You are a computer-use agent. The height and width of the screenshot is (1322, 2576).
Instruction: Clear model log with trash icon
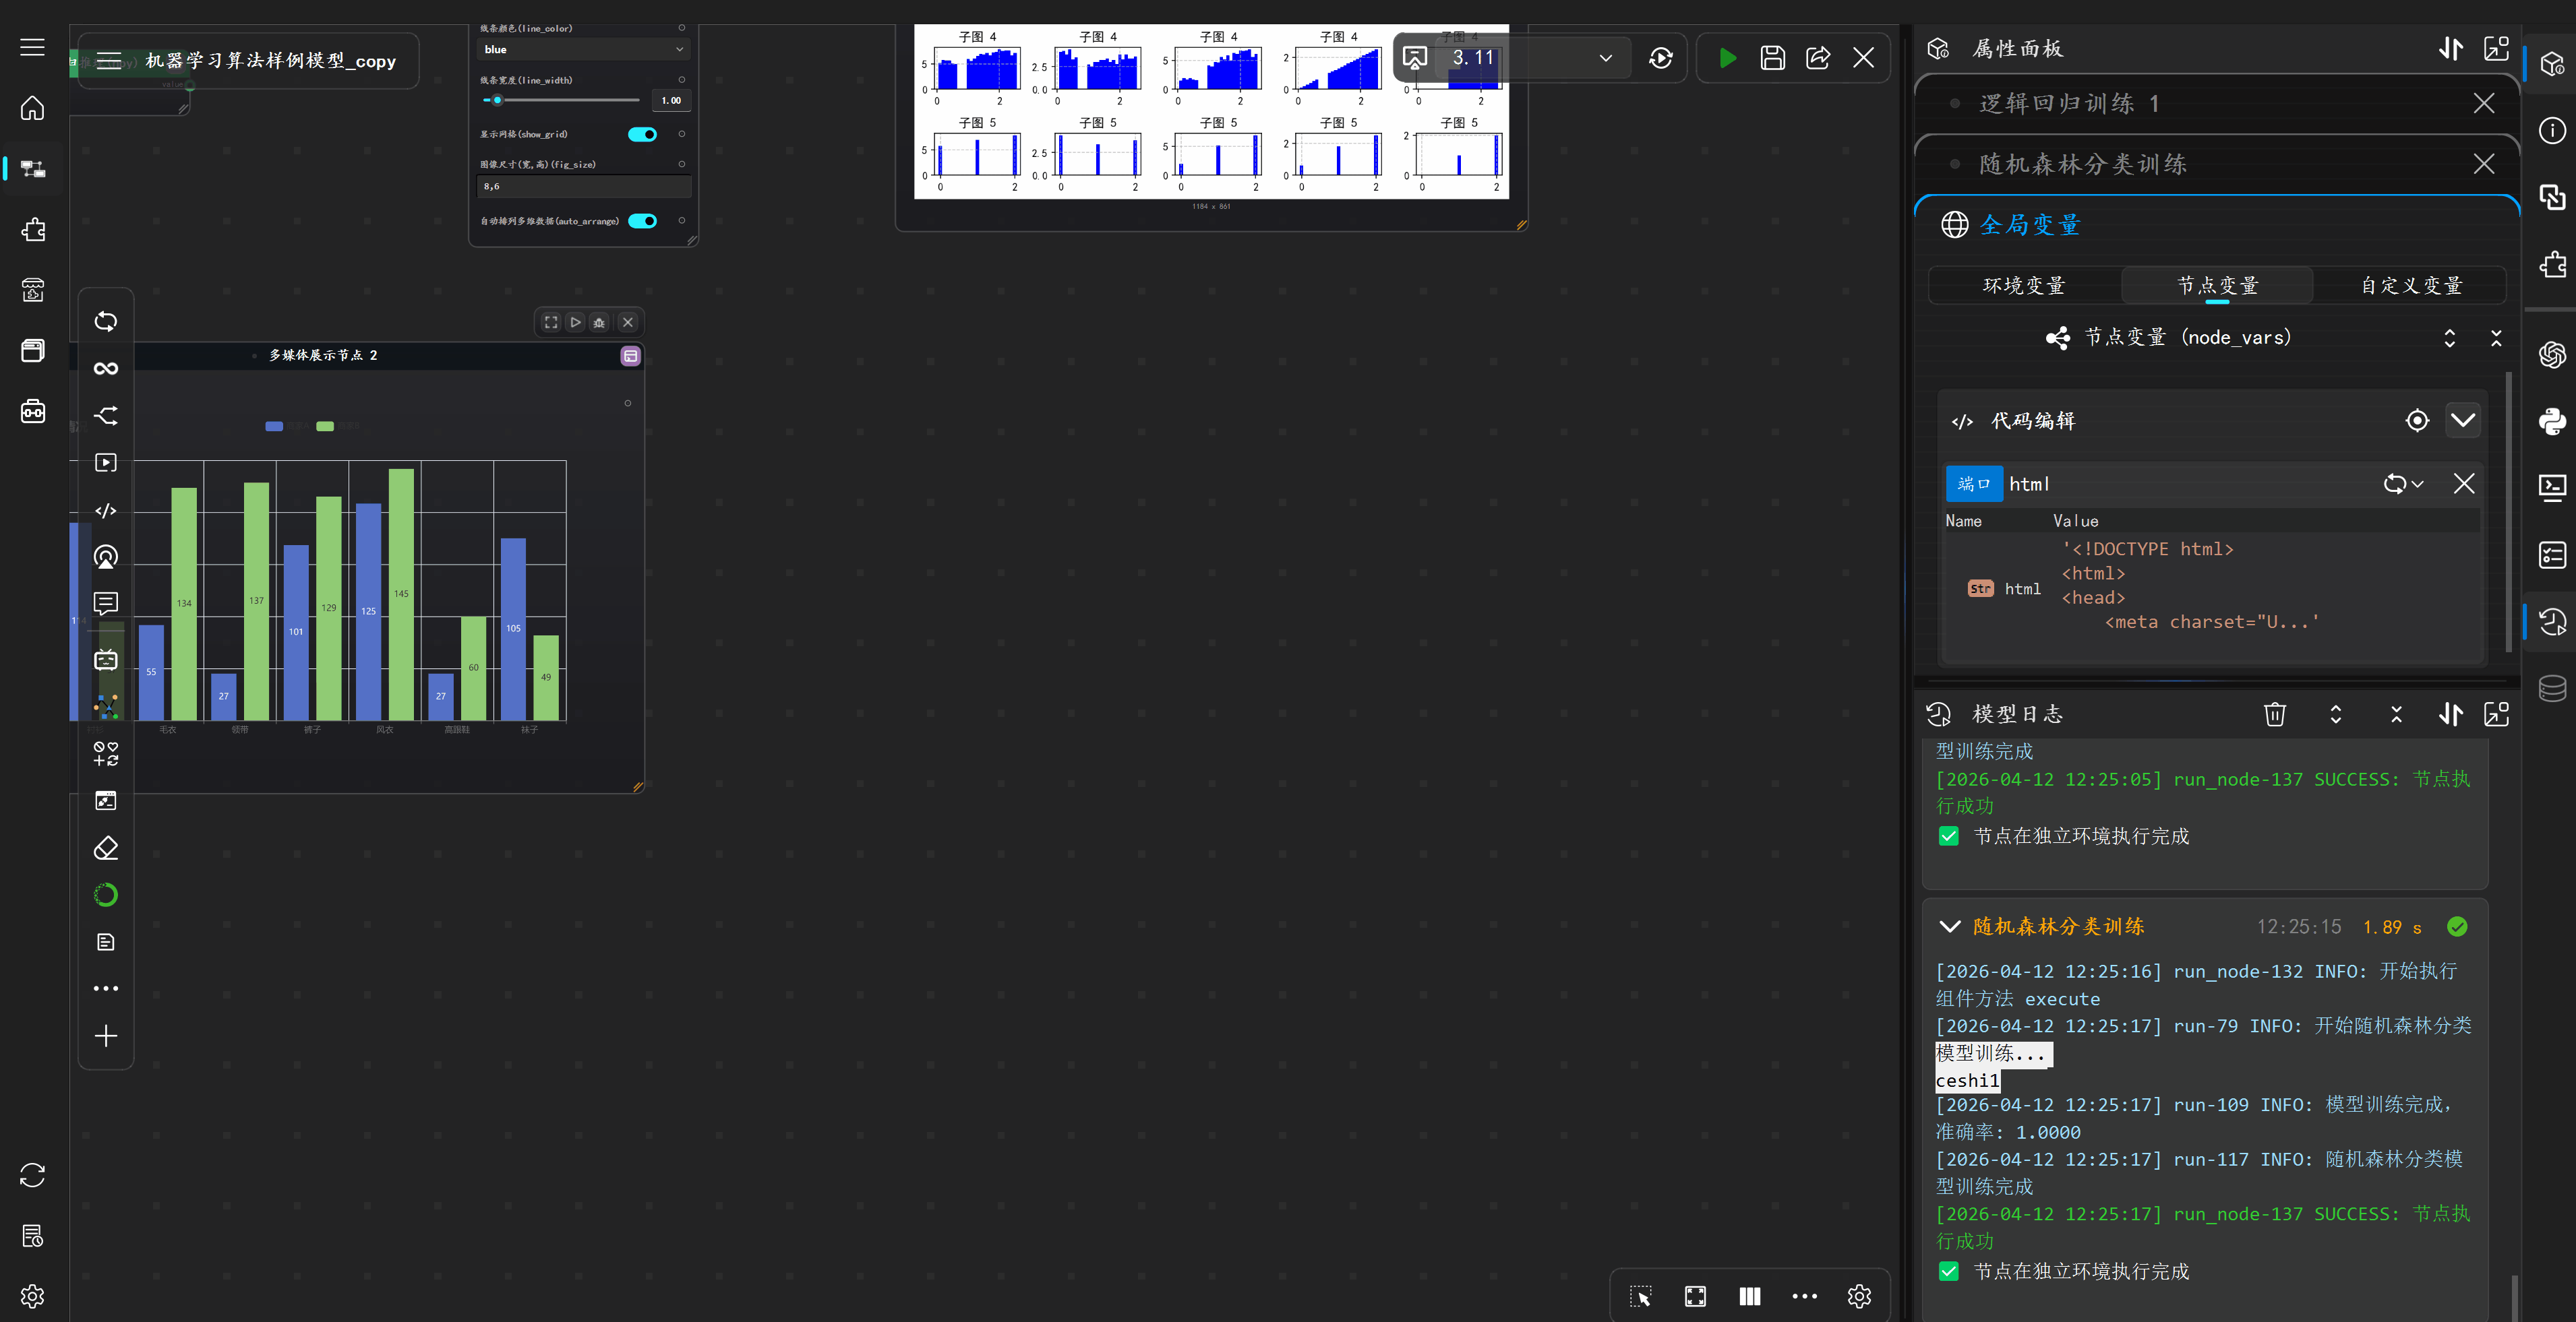[x=2275, y=714]
